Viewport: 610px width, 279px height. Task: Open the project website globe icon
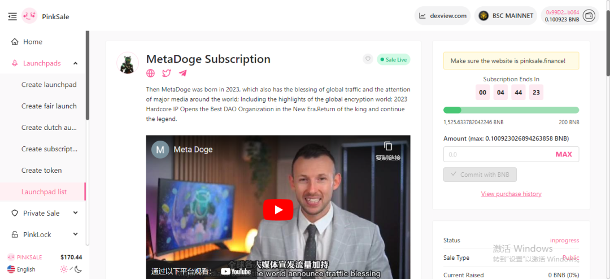click(x=151, y=73)
